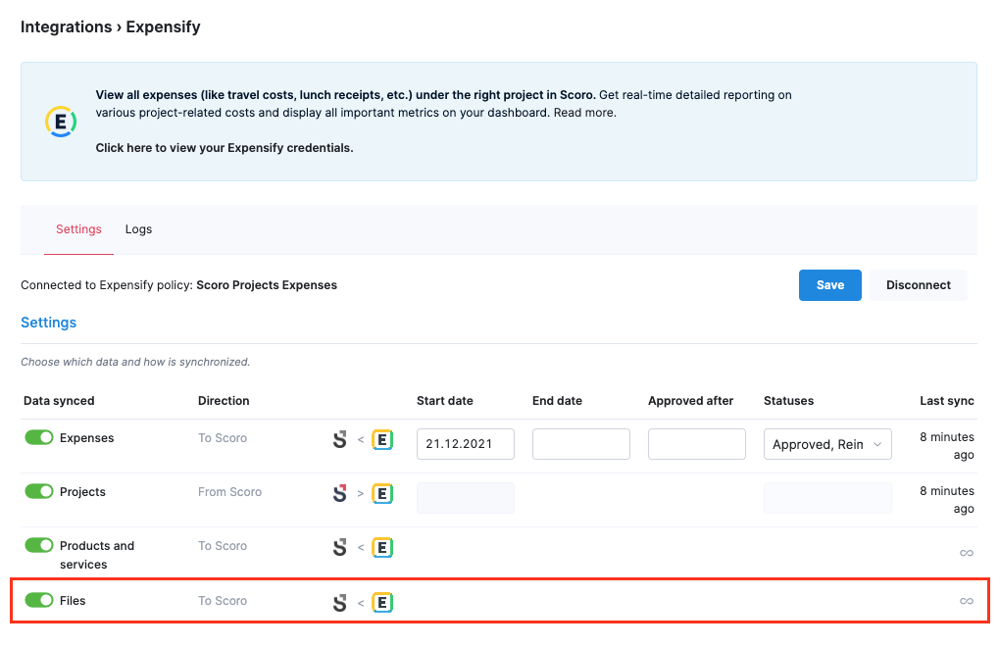
Task: Click the blue Settings section heading
Action: point(48,323)
